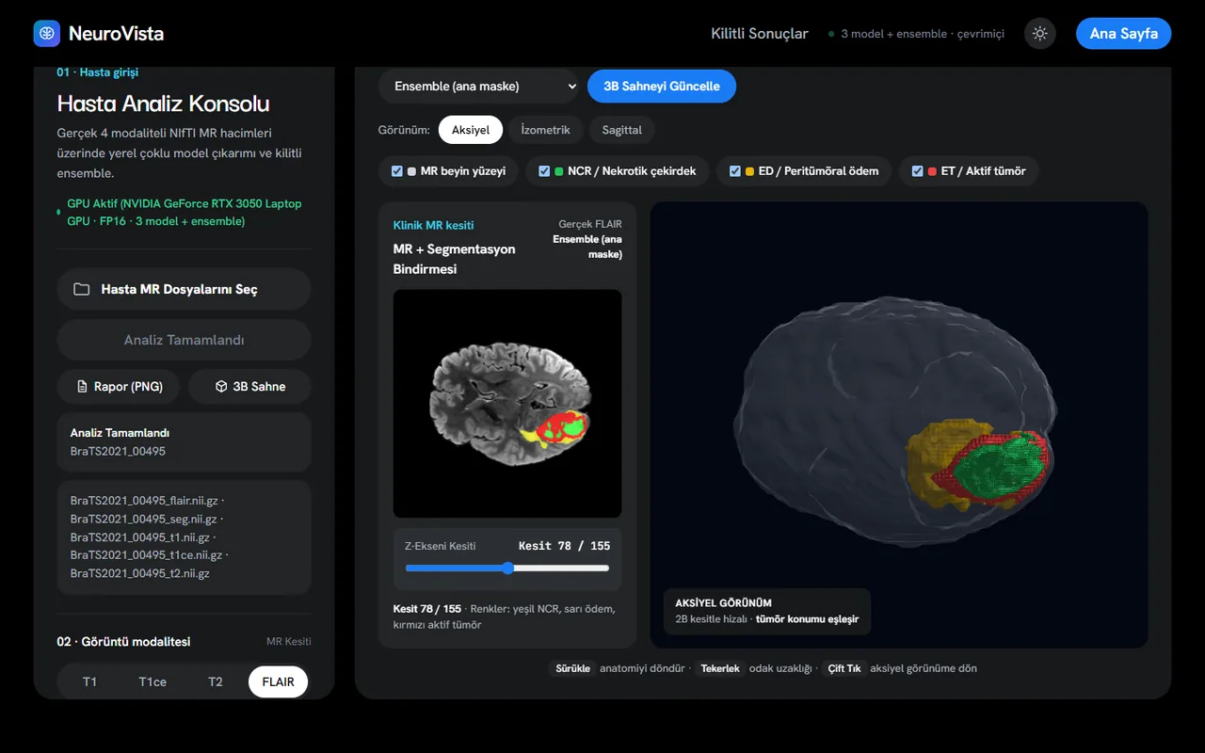The height and width of the screenshot is (753, 1205).
Task: Click the 3D brain render viewport
Action: pos(899,425)
